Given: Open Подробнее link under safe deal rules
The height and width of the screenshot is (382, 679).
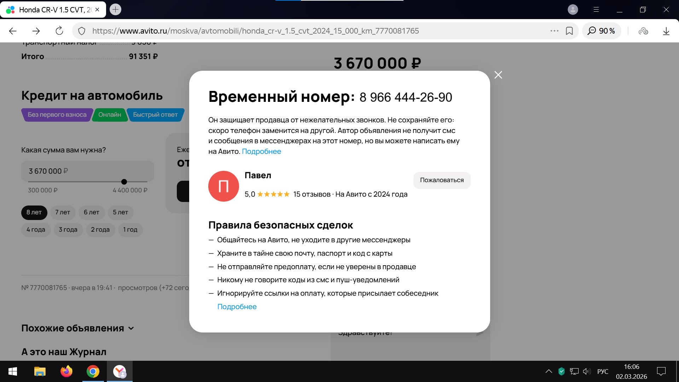Looking at the screenshot, I should click(237, 307).
